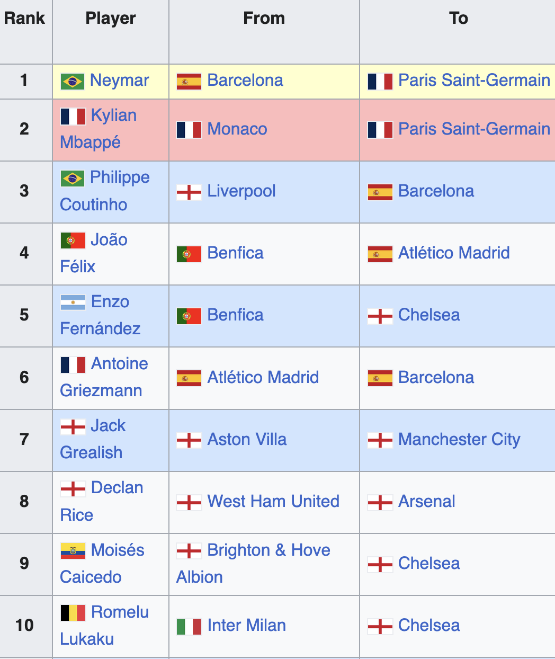Click the Belgium flag beside Romelu Lukaku
Image resolution: width=555 pixels, height=659 pixels.
(73, 613)
